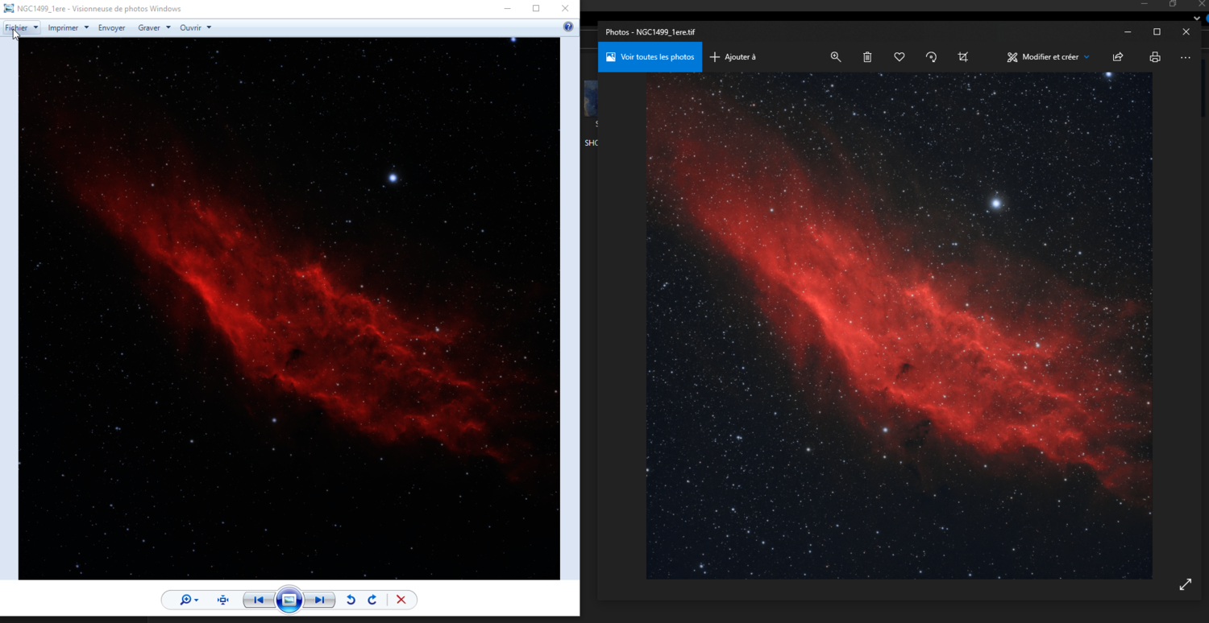Expand the Ouvrir dropdown
Screen dimensions: 1209x623
195,27
